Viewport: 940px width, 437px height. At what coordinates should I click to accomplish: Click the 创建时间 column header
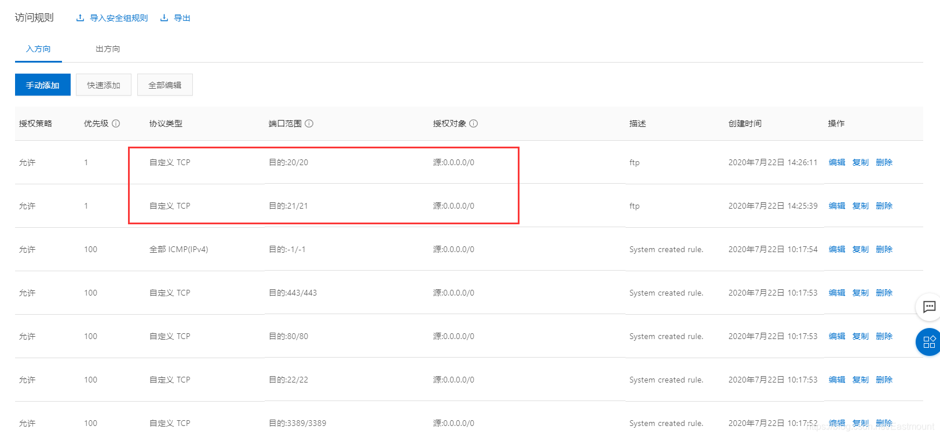click(745, 123)
